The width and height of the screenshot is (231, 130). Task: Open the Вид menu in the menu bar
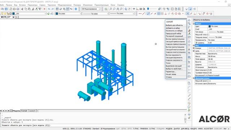coord(16,5)
